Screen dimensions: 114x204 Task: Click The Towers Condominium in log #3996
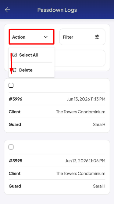coord(80,112)
